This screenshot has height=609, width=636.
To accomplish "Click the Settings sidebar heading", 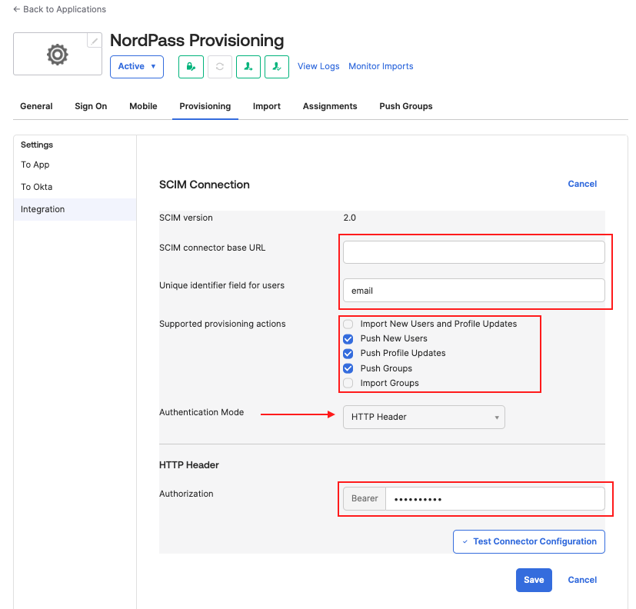I will tap(37, 145).
